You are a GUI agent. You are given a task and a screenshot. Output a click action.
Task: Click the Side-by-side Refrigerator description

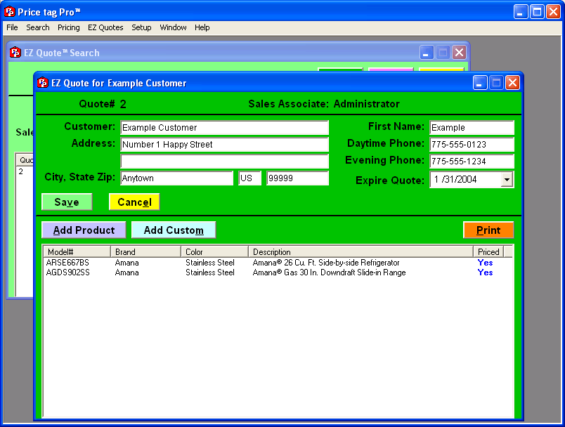(326, 263)
